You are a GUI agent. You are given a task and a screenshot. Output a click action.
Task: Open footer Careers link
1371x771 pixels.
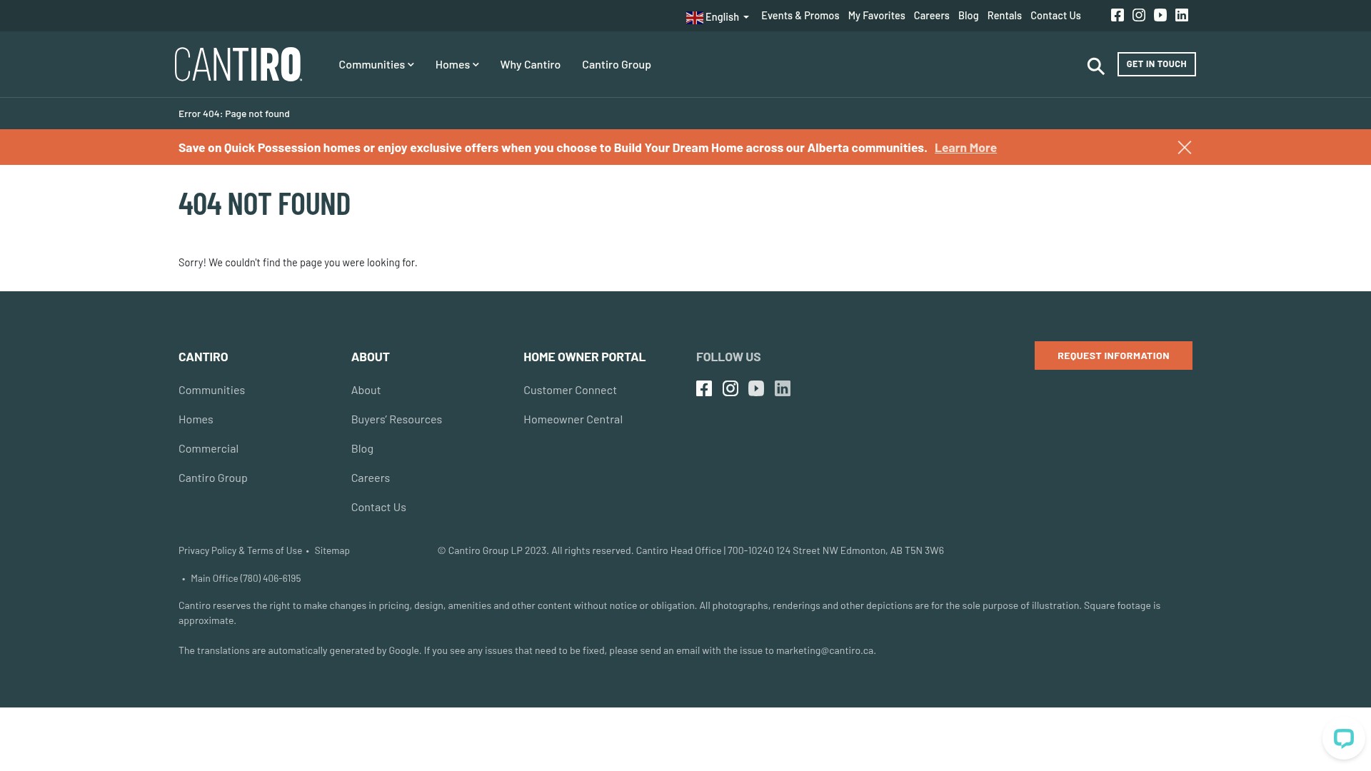pos(371,478)
